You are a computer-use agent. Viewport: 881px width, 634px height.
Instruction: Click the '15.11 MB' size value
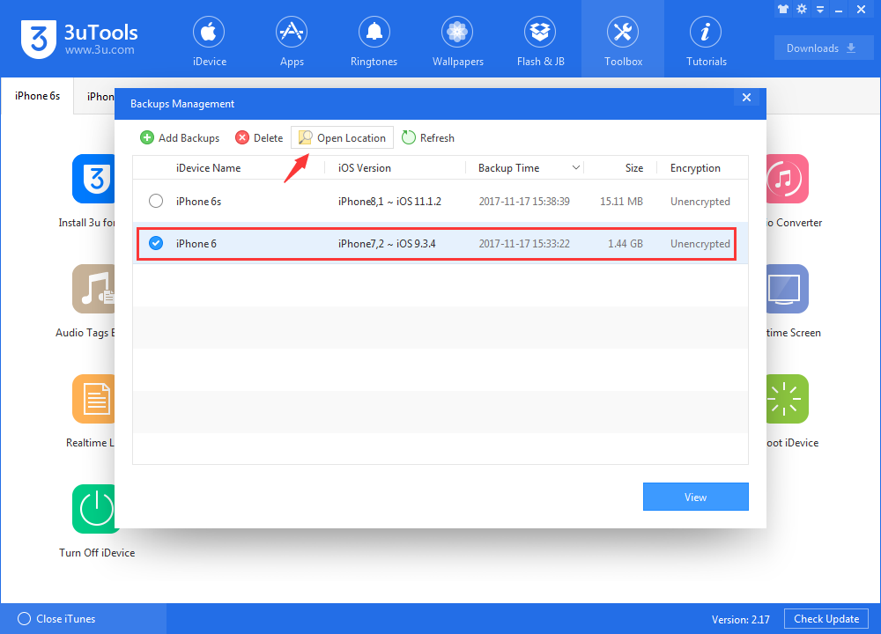(x=621, y=201)
